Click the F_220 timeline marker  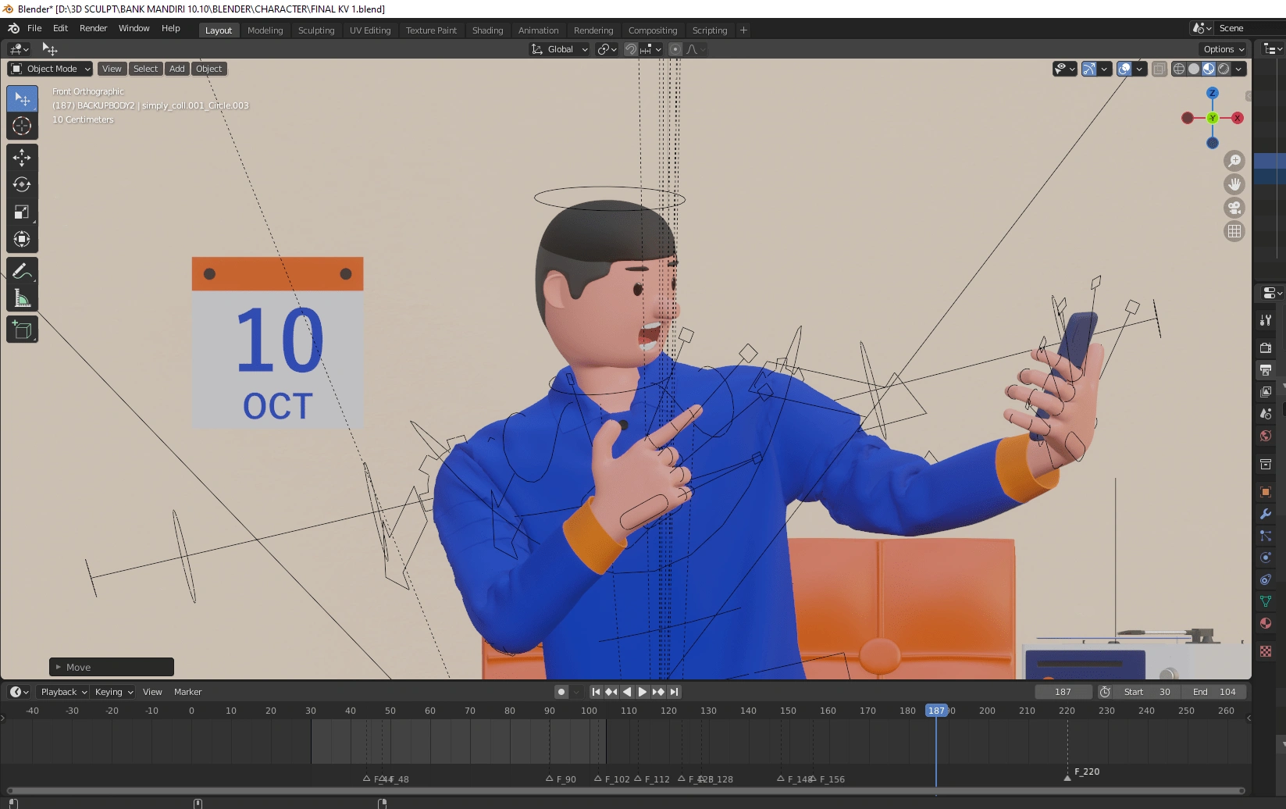1067,777
